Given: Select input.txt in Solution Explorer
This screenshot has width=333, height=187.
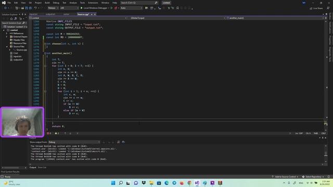Looking at the screenshot, I should pos(17,57).
